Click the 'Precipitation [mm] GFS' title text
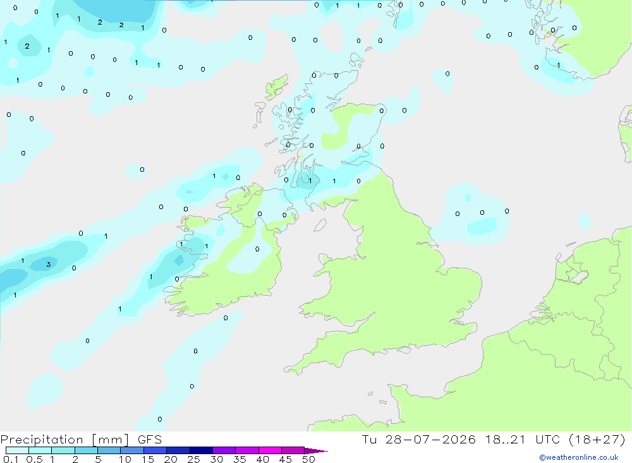Screen dimensions: 632x463 point(81,439)
